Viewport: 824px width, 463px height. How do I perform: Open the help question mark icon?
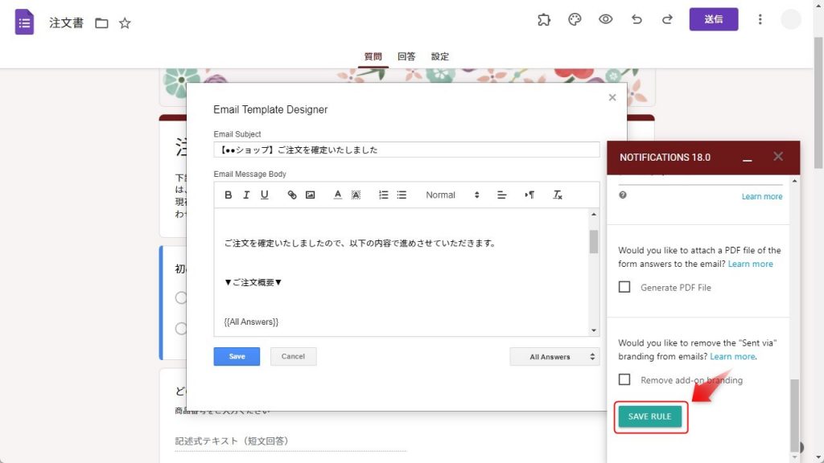pos(623,195)
